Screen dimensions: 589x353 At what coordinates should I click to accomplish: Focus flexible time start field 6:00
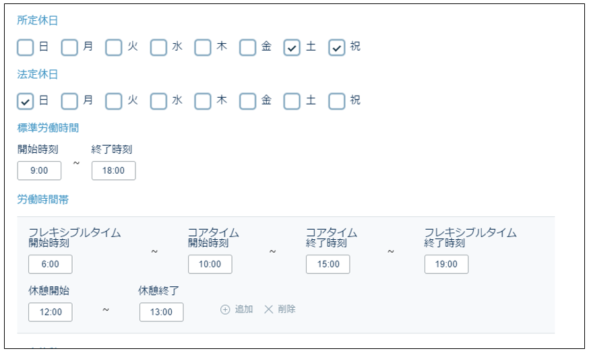coord(51,265)
